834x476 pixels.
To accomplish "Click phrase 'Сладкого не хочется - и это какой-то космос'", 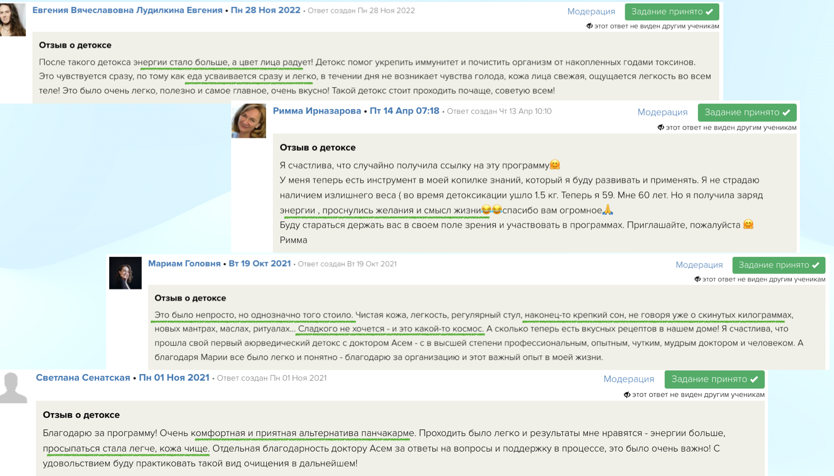I will point(391,329).
